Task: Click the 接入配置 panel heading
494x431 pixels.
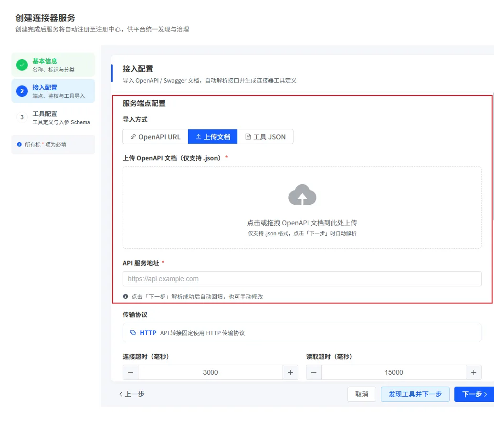Action: (137, 69)
